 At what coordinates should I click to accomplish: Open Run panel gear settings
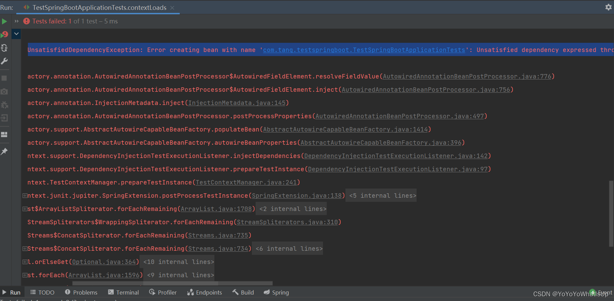pyautogui.click(x=608, y=7)
